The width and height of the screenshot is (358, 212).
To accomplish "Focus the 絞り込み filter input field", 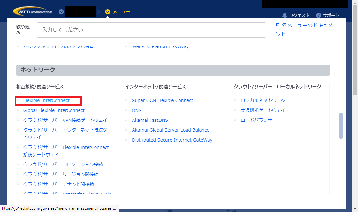I will [x=151, y=30].
